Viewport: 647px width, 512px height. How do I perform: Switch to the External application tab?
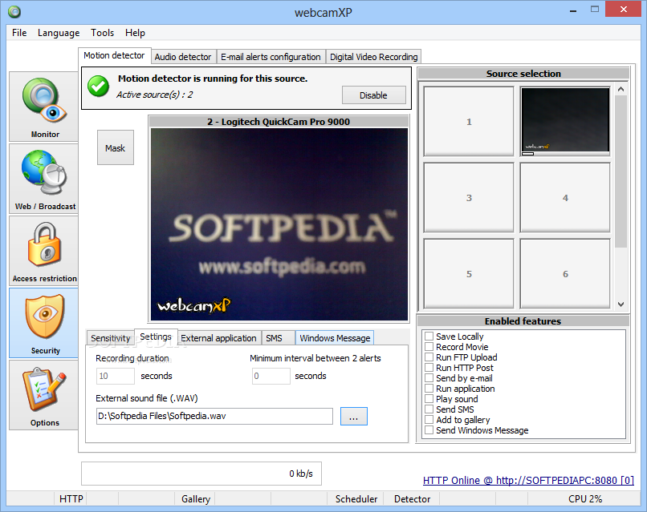pos(218,338)
